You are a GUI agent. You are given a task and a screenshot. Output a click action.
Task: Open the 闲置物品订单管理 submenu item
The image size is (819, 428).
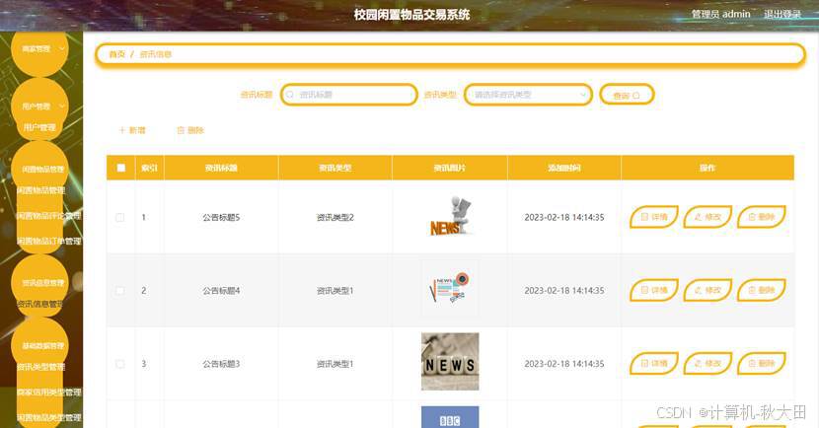pos(48,242)
